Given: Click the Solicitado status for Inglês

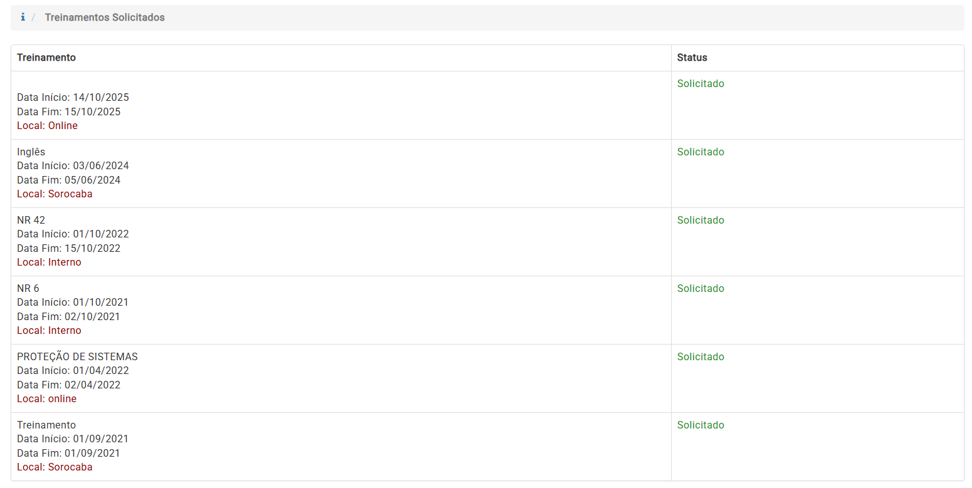Looking at the screenshot, I should point(700,152).
